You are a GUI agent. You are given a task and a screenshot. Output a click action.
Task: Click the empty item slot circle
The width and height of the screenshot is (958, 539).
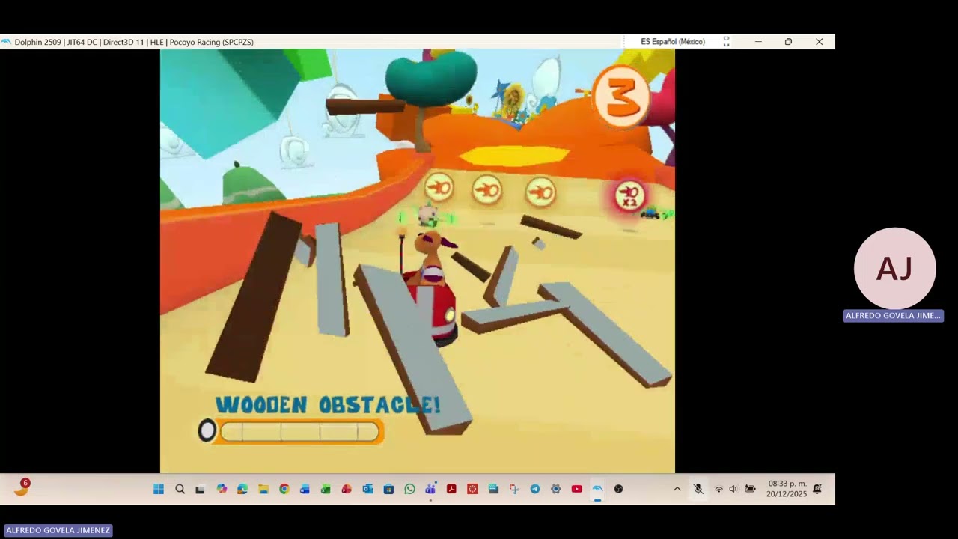click(x=207, y=430)
